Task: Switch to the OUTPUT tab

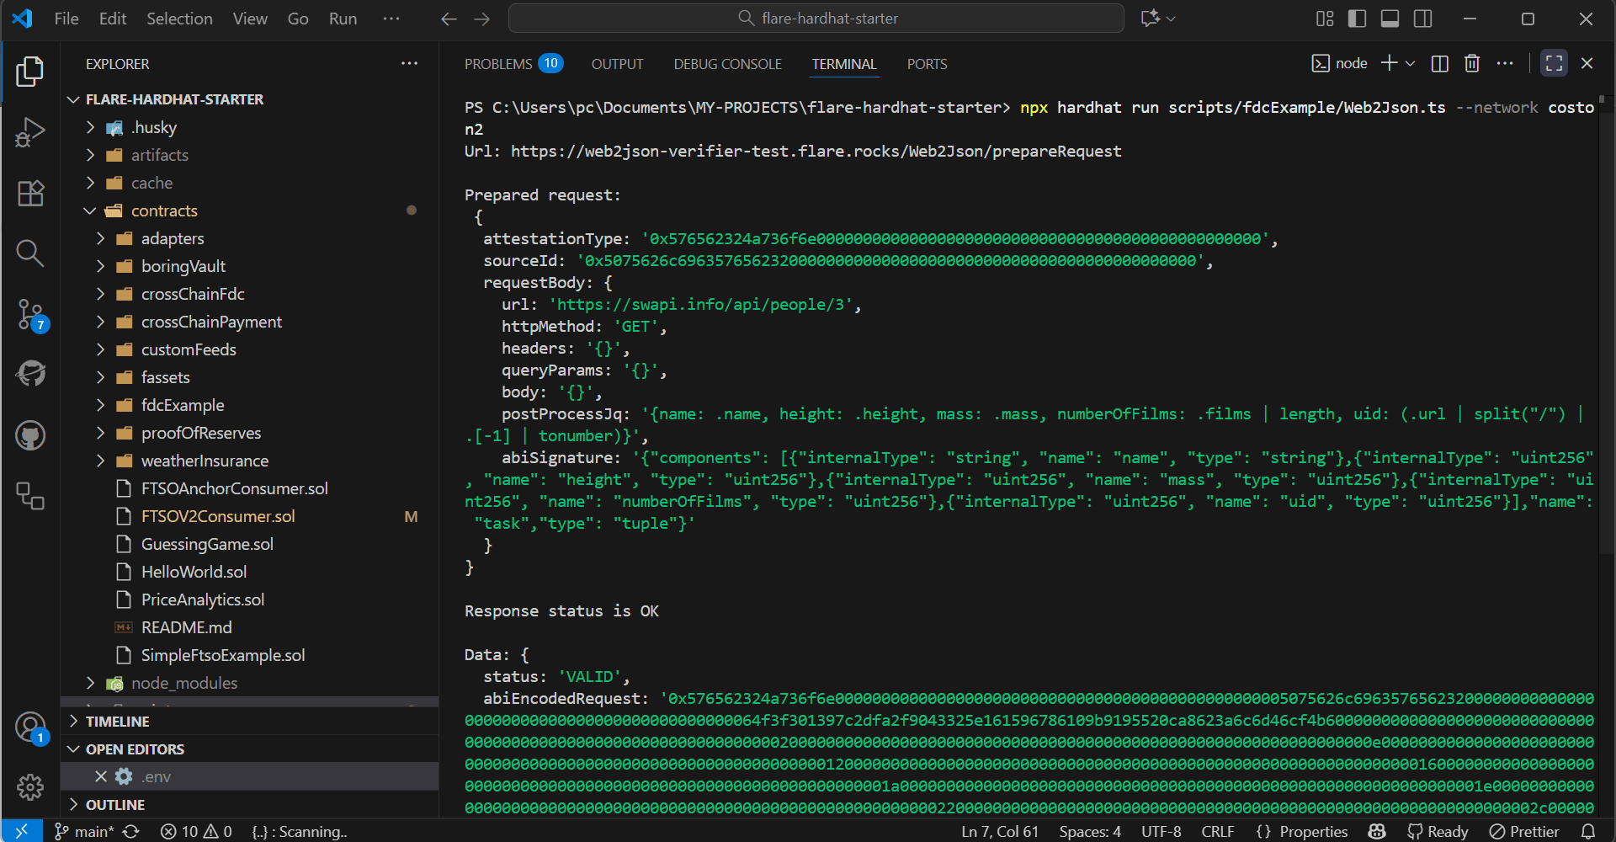Action: pos(617,63)
